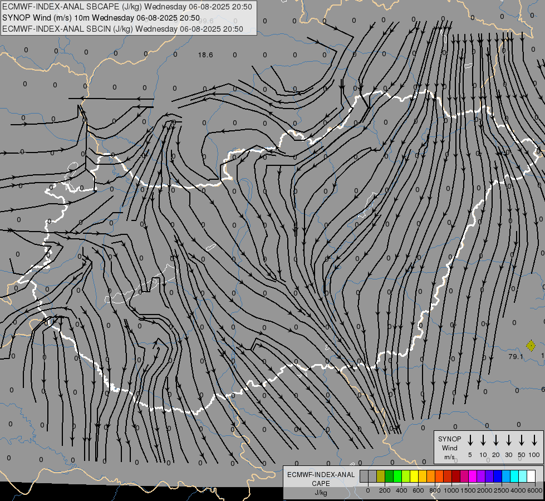Click the SYNOP label in the wind legend
545x501 pixels.
click(x=449, y=439)
